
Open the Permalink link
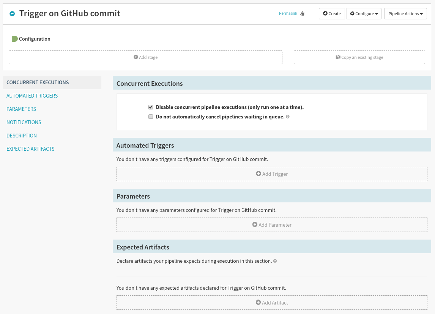coord(288,14)
